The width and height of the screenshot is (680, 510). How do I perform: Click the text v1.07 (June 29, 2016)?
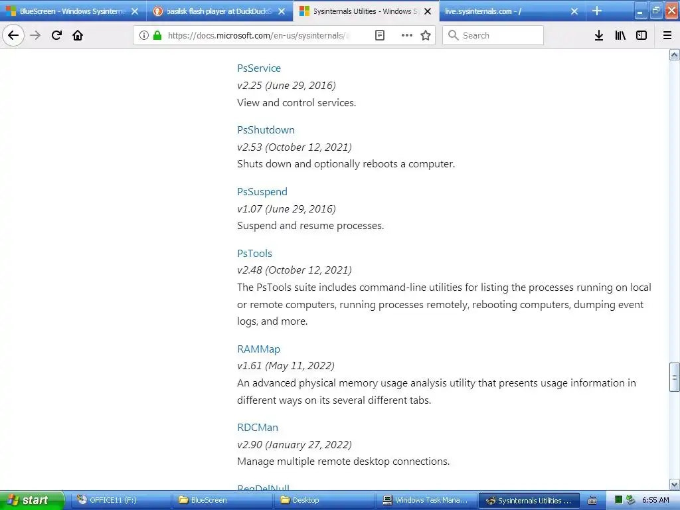286,209
